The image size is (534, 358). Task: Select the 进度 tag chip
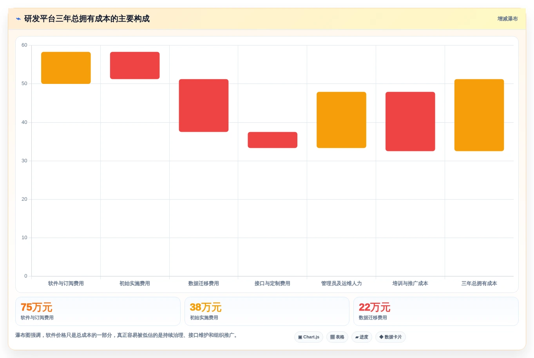pos(362,337)
